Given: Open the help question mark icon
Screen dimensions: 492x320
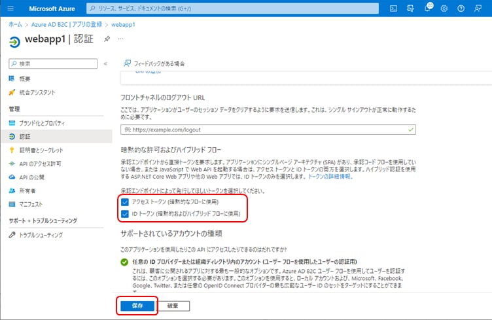Looking at the screenshot, I should tap(461, 9).
